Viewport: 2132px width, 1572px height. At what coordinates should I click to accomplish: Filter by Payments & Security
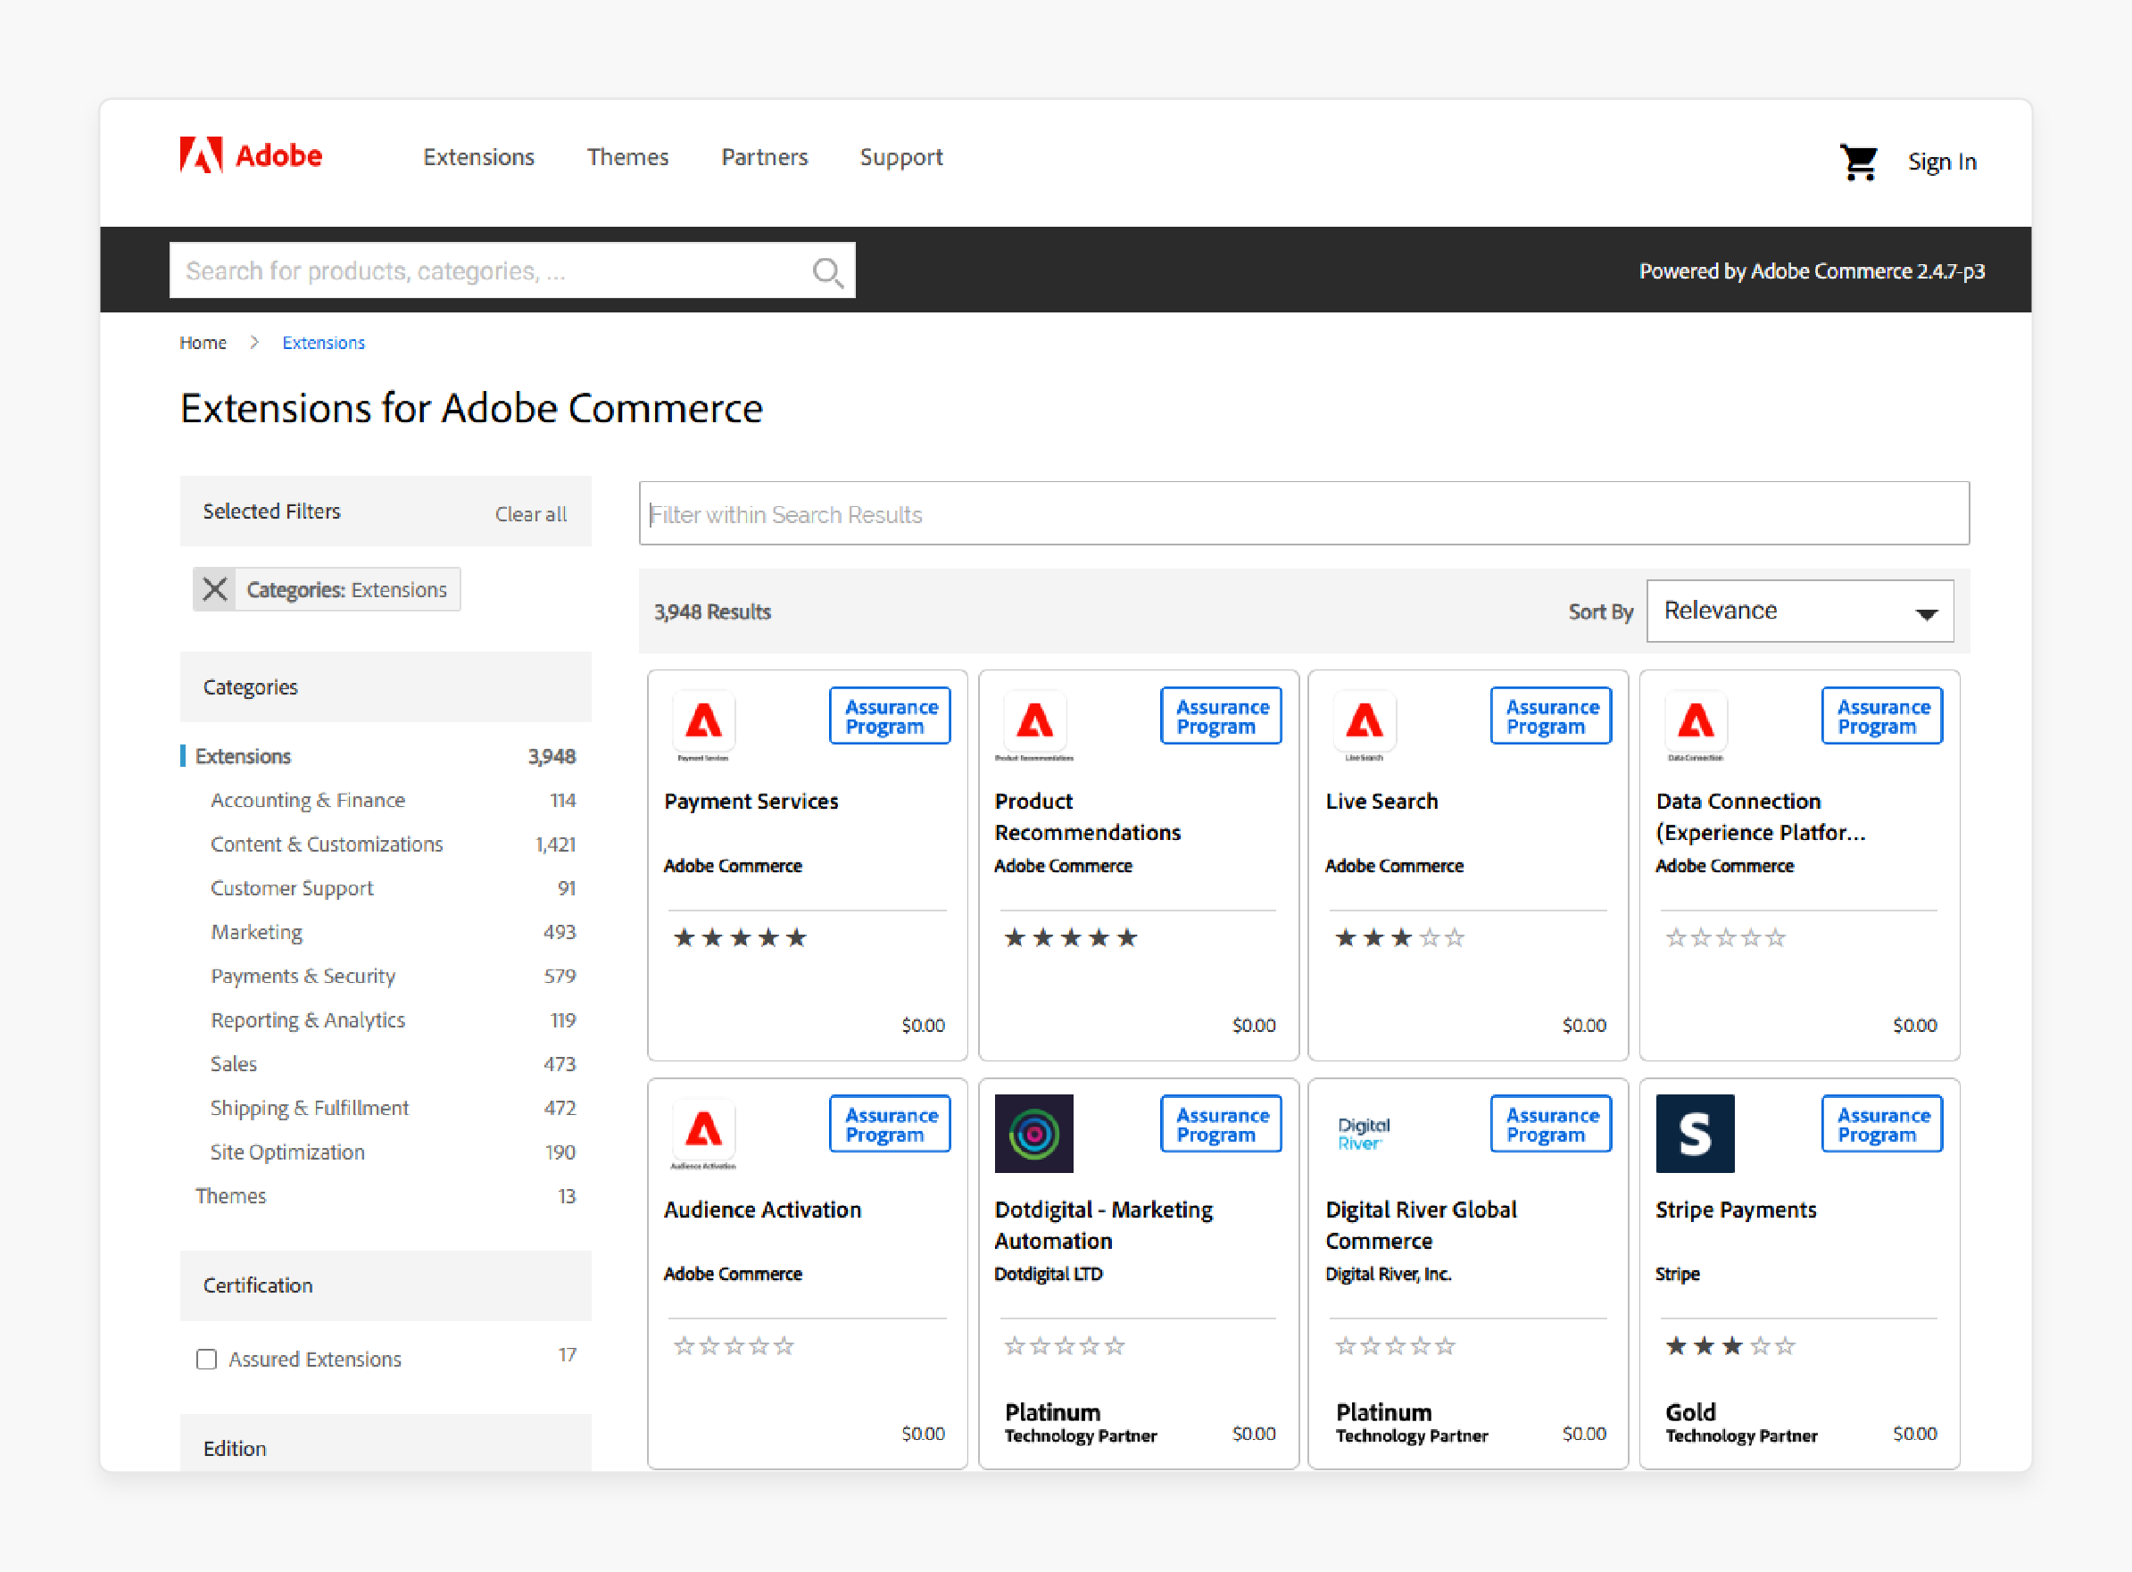coord(303,977)
